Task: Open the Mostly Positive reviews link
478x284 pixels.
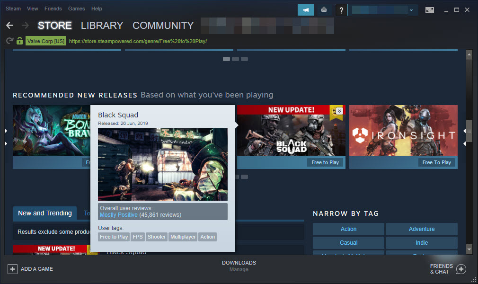Action: point(118,214)
